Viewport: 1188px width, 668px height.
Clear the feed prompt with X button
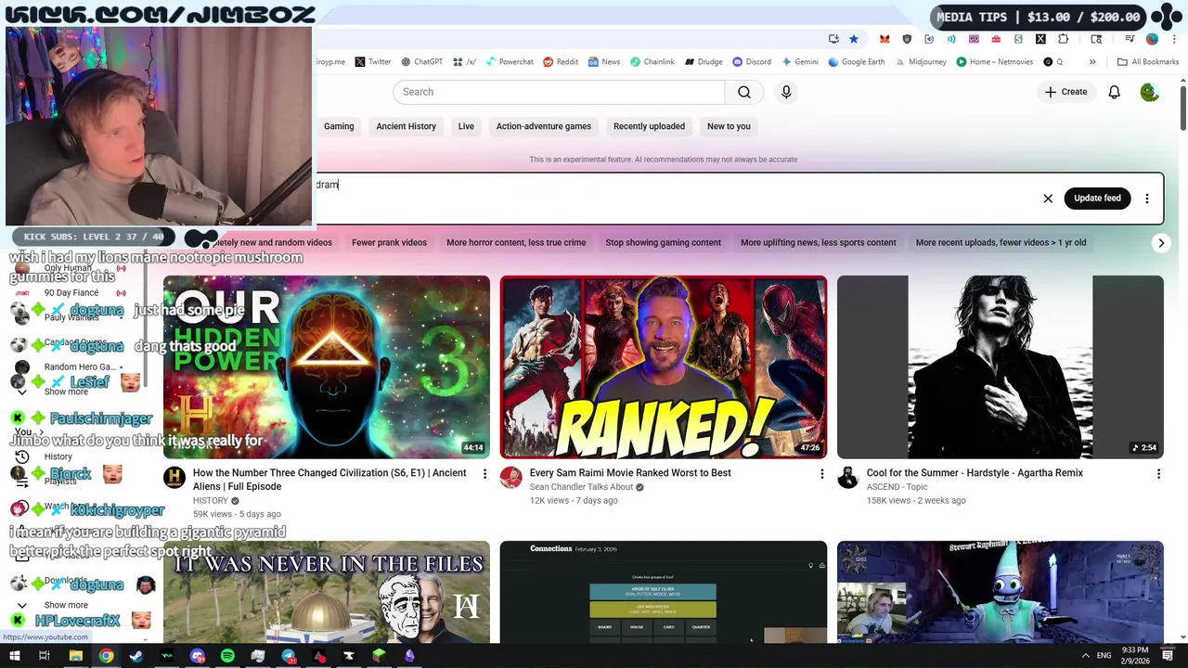pyautogui.click(x=1048, y=199)
